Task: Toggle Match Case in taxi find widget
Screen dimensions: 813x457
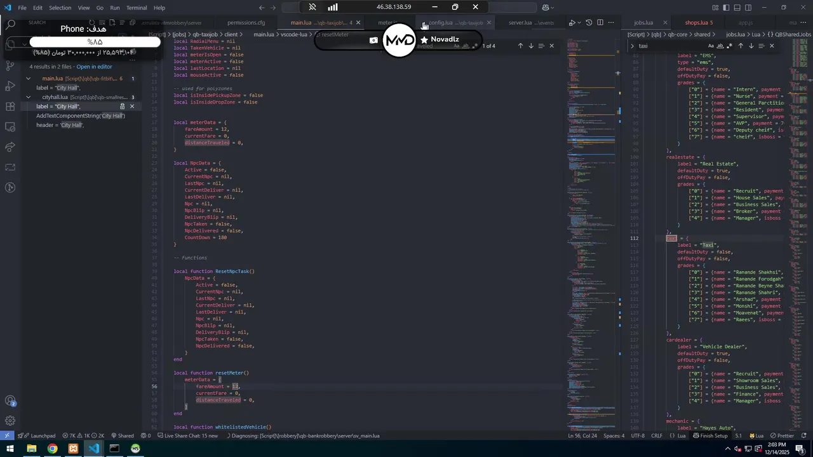Action: tap(711, 46)
